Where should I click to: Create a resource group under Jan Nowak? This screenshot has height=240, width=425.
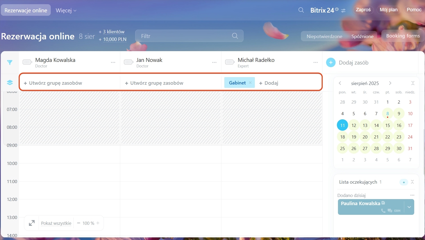pyautogui.click(x=154, y=83)
